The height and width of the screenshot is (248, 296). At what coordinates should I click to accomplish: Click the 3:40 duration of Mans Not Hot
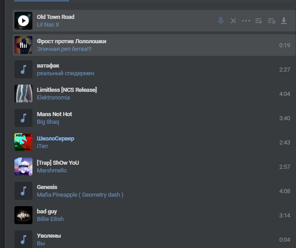(285, 118)
